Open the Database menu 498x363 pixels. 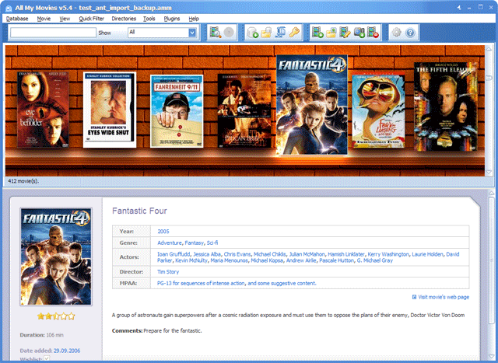(x=17, y=19)
